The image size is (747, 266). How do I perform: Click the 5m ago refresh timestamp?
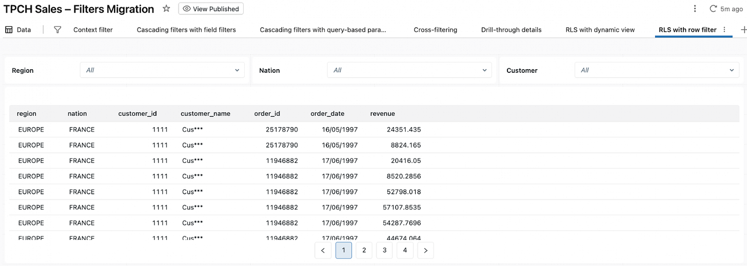(x=732, y=9)
